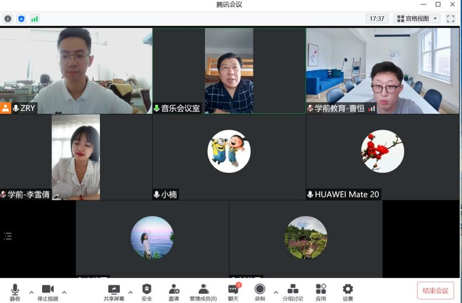Screen dimensions: 462x303
Task: Open manage members (管理成员) panel
Action: [203, 292]
